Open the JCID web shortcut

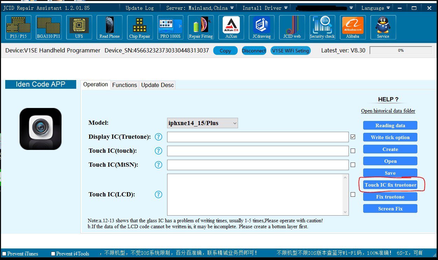click(x=292, y=27)
